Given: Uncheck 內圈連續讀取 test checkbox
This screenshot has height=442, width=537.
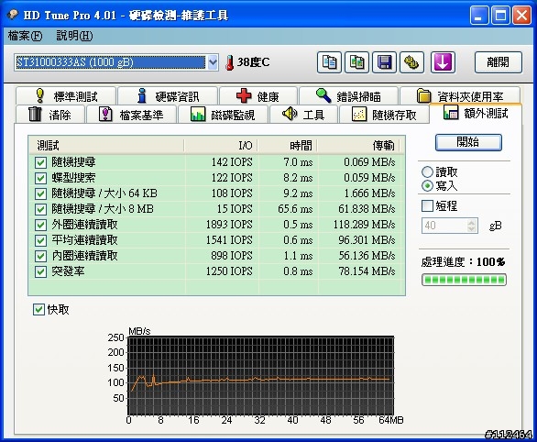Looking at the screenshot, I should tap(40, 256).
